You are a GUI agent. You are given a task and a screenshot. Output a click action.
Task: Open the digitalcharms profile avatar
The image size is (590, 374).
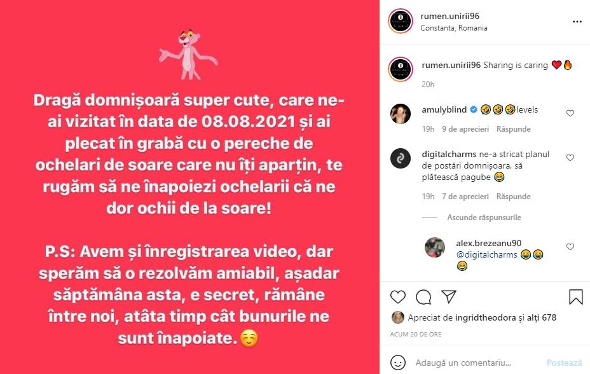401,158
